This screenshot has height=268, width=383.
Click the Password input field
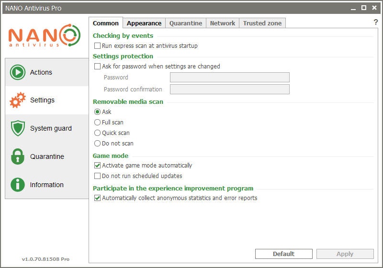230,78
